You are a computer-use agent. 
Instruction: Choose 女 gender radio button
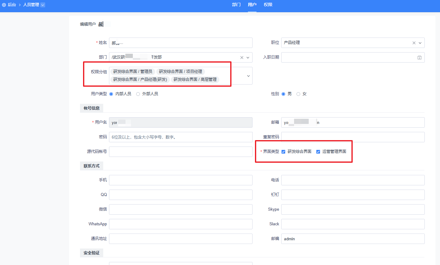(x=298, y=94)
